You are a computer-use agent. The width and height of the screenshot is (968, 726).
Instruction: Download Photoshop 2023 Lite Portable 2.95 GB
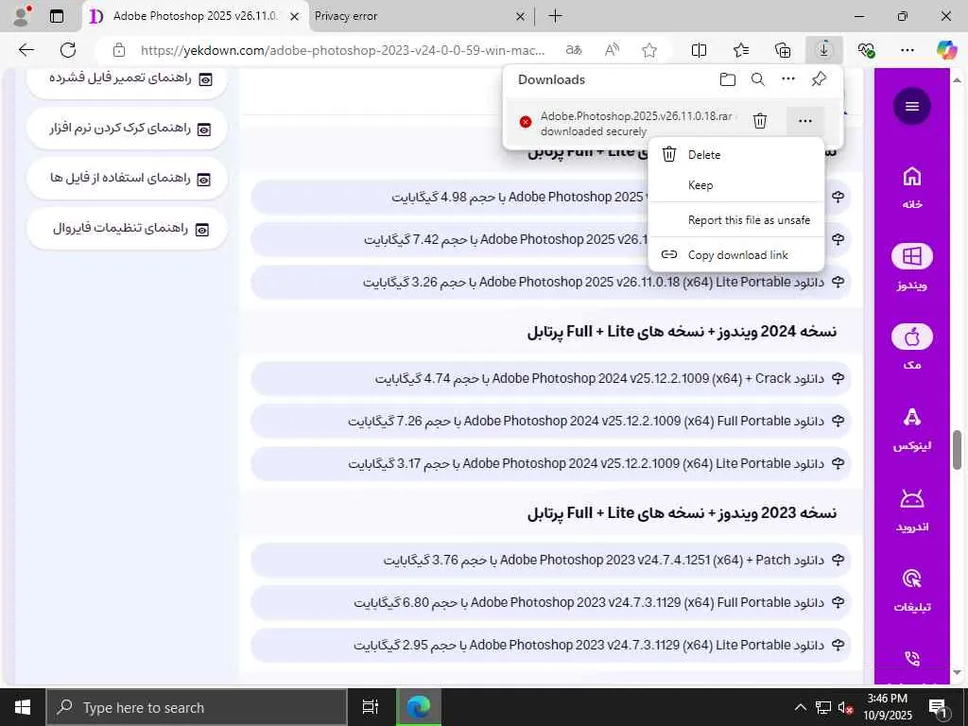point(551,645)
